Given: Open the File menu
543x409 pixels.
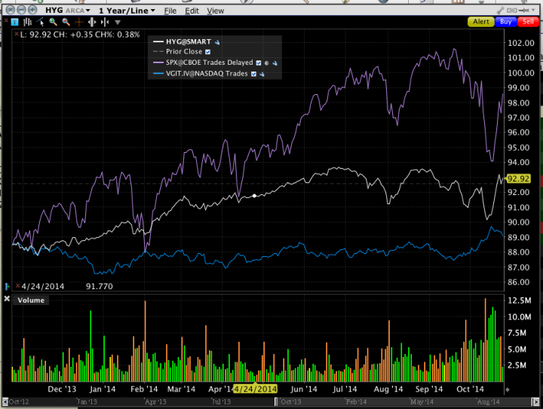Looking at the screenshot, I should 170,11.
